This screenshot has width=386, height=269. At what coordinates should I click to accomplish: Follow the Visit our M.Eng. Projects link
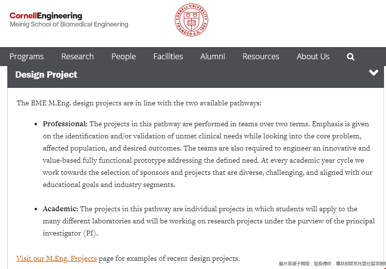pyautogui.click(x=56, y=258)
